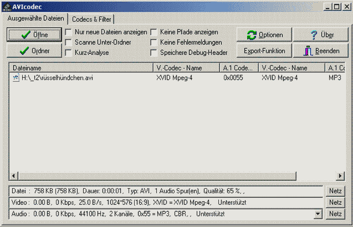Toggle Scanne Unter-Ordner checkbox
353x227 pixels.
68,42
